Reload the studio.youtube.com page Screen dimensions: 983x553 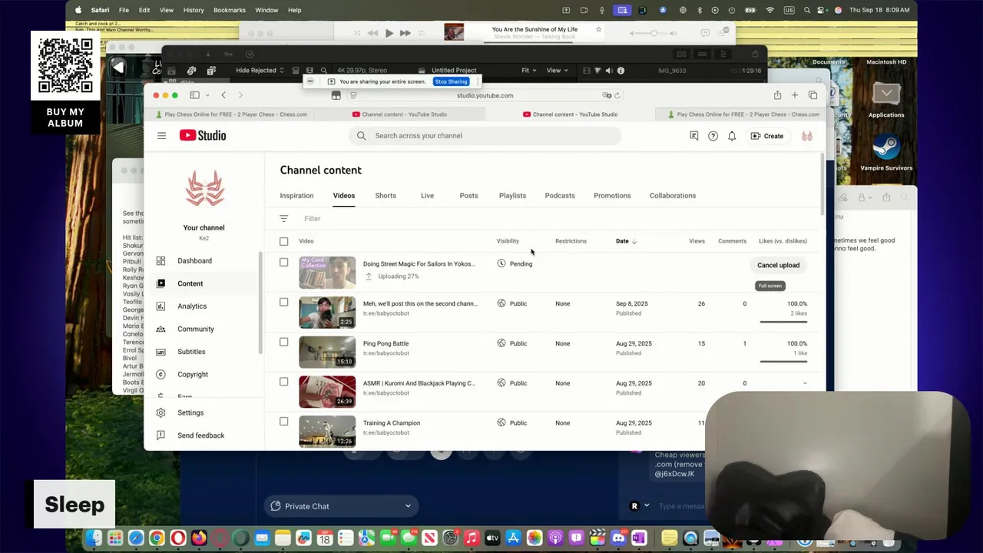[x=617, y=95]
